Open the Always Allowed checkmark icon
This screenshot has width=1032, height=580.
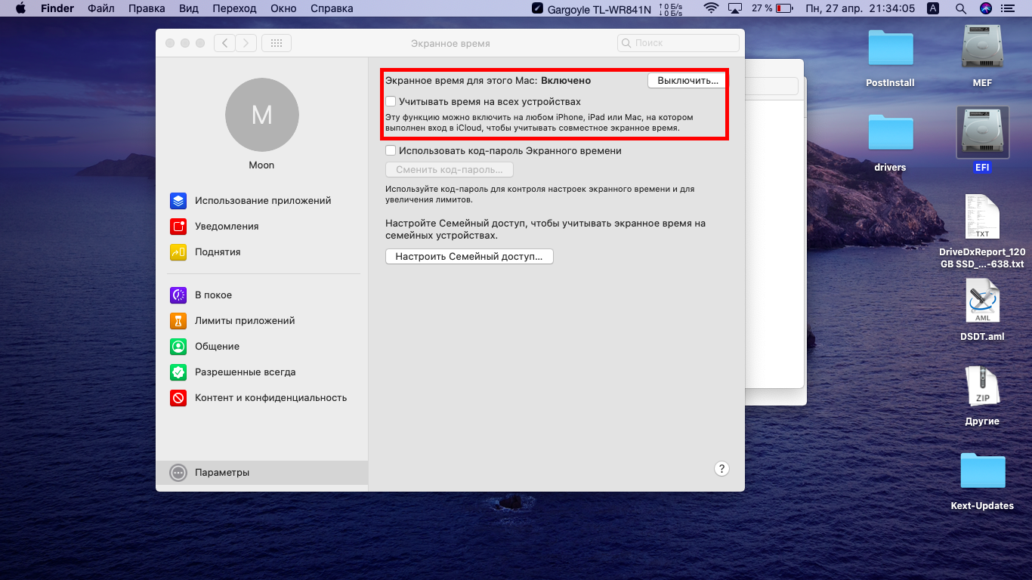pos(178,372)
